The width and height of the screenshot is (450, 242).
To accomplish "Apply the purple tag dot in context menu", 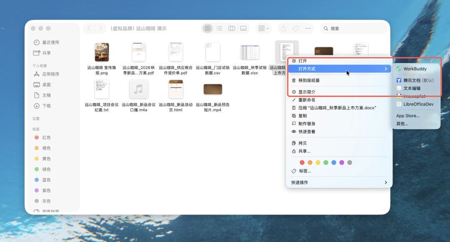I will (342, 163).
